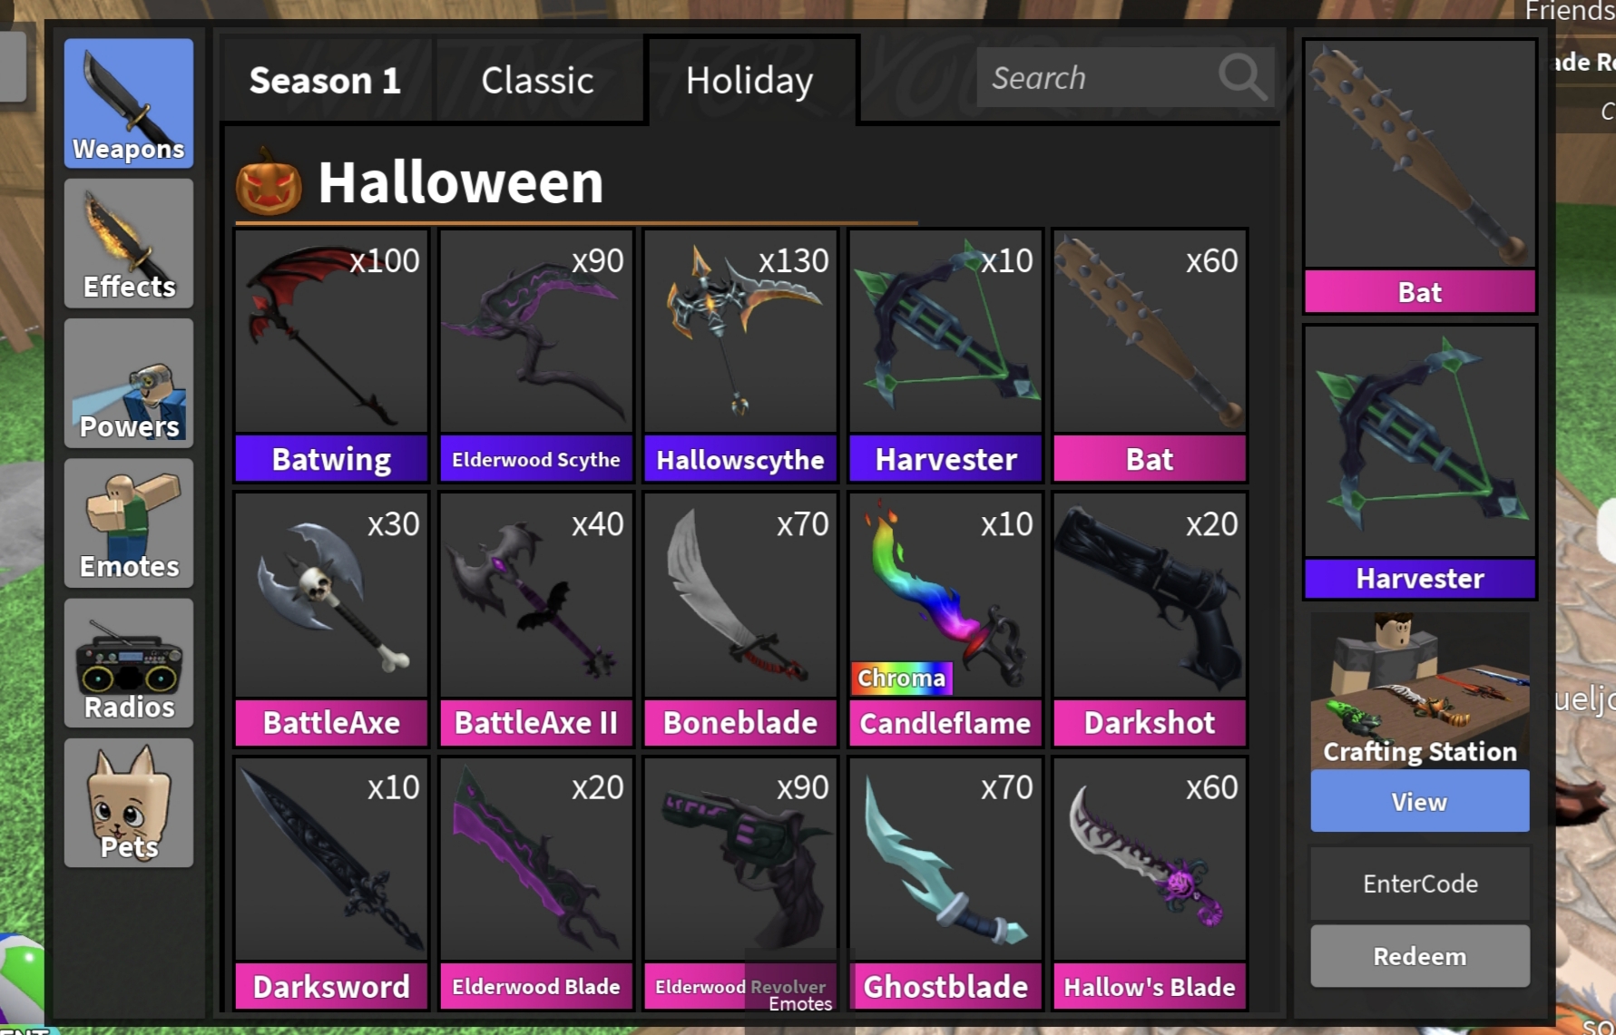Click the Redeem button
This screenshot has width=1616, height=1035.
point(1419,956)
